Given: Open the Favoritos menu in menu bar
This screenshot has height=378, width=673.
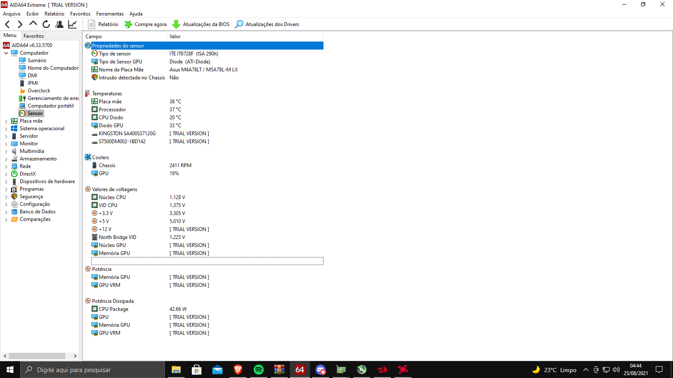Looking at the screenshot, I should (80, 14).
